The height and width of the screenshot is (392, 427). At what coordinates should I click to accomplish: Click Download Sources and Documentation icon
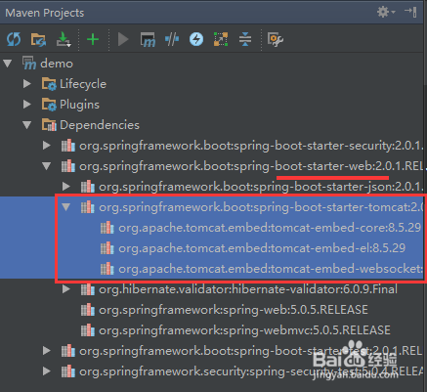(x=64, y=39)
